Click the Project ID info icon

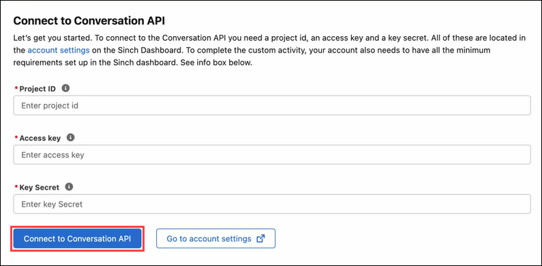65,88
